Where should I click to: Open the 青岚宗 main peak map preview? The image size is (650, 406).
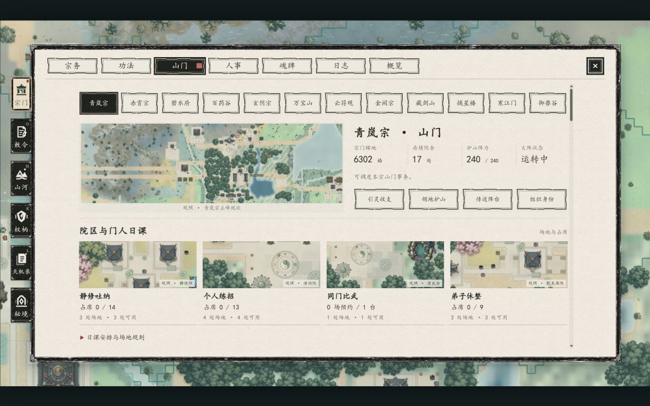pos(211,163)
